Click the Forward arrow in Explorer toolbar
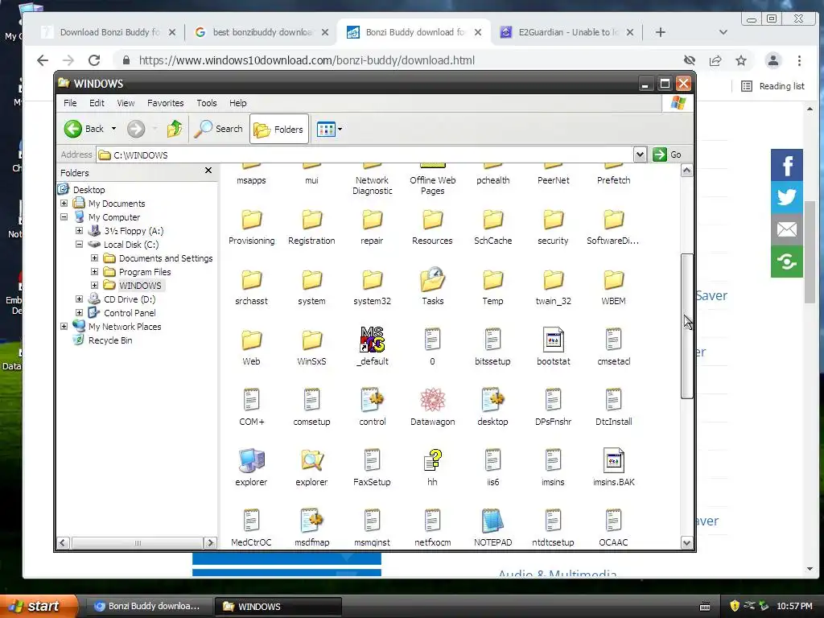Screen dimensions: 824x618 point(136,129)
